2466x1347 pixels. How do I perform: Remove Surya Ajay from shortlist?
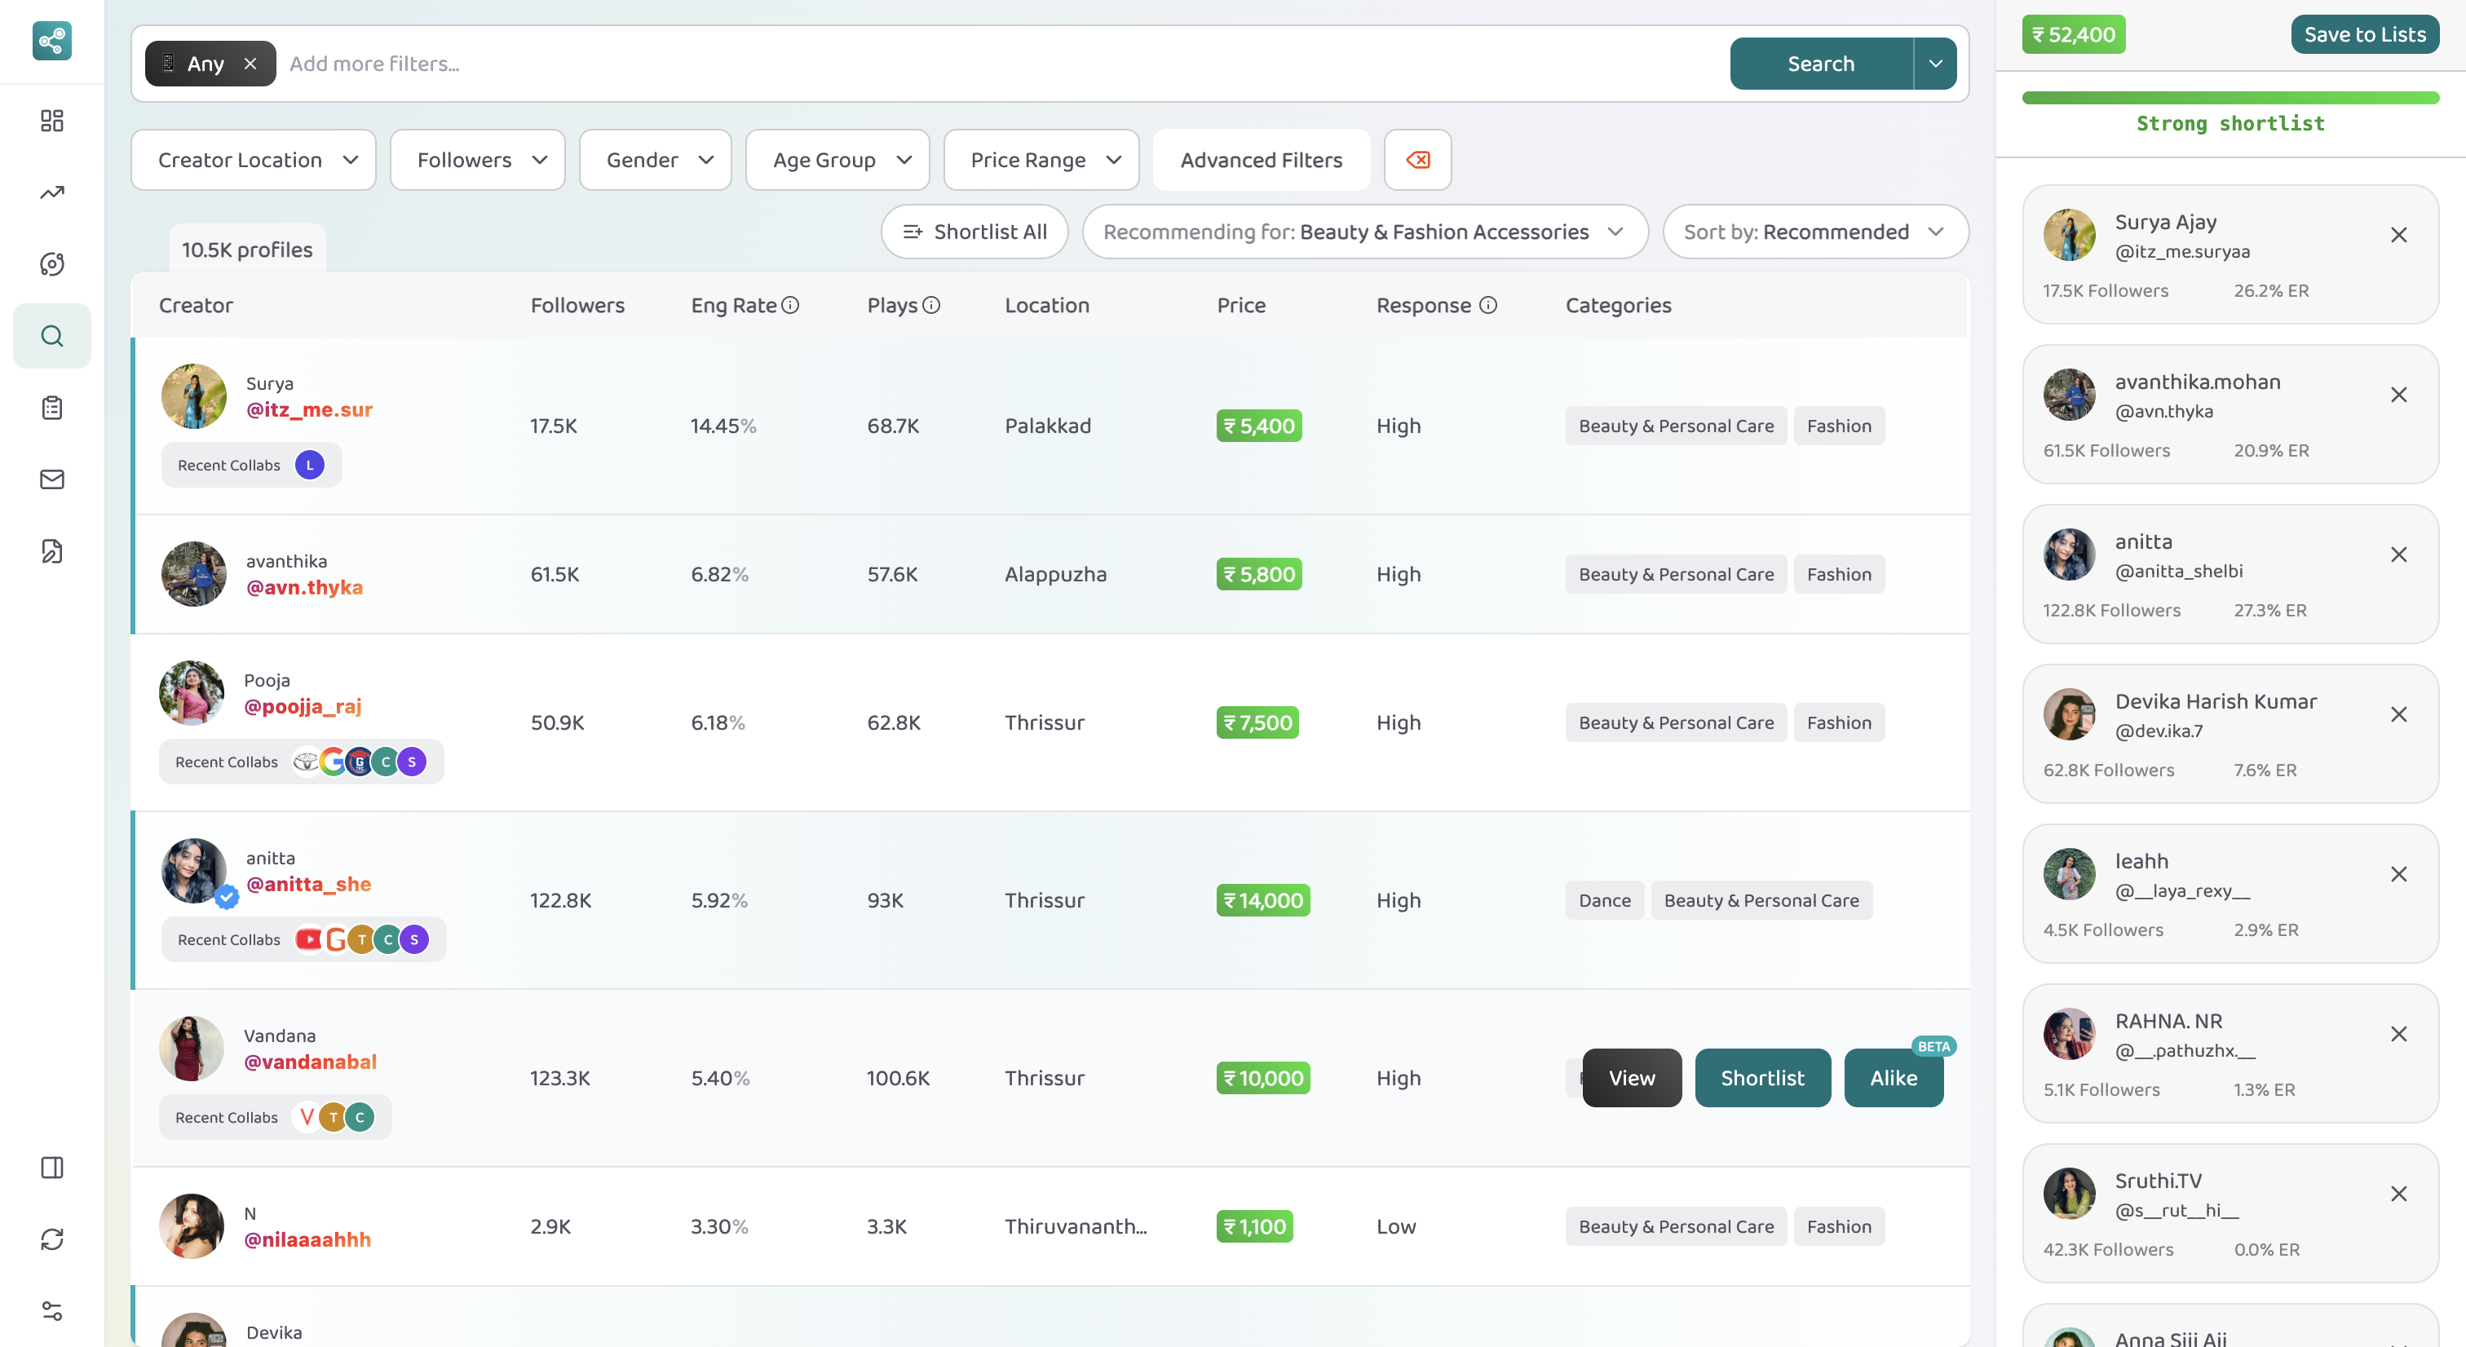[2398, 236]
